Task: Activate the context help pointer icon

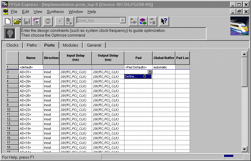Action: point(164,21)
